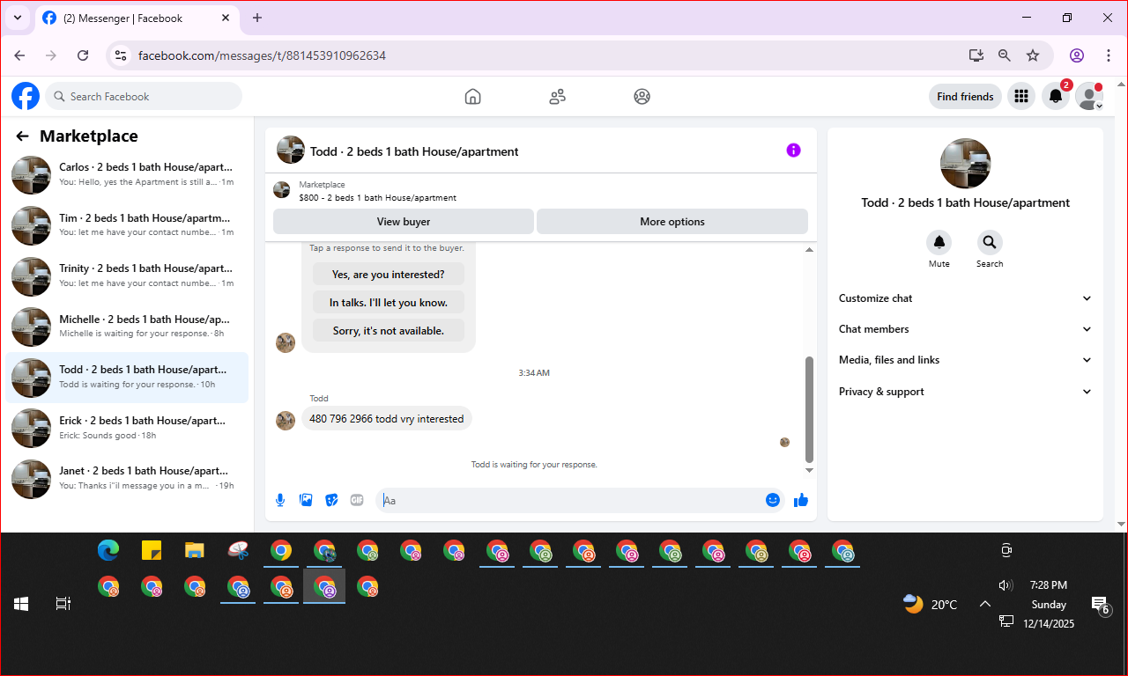Open the account profile picture menu
Screen dimensions: 1128x676
tap(1089, 97)
